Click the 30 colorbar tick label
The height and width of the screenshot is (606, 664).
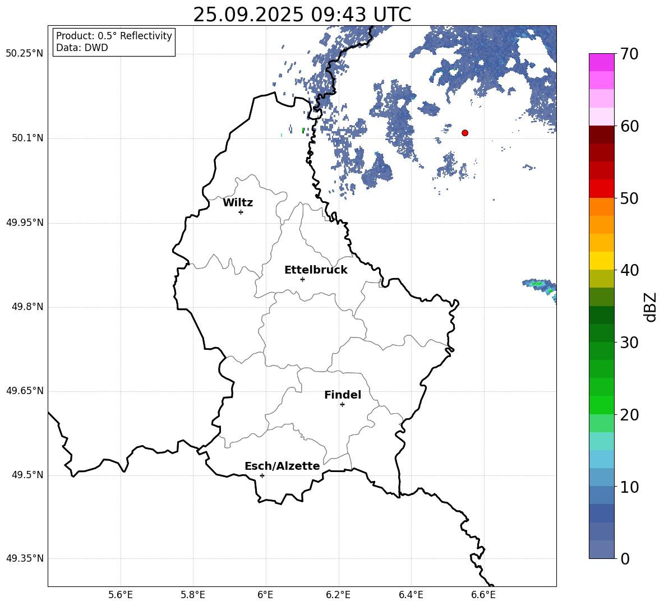tap(629, 343)
